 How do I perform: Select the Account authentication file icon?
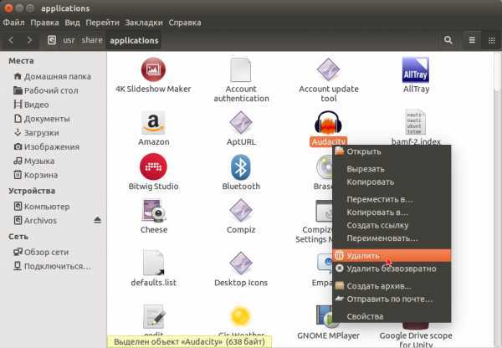[241, 69]
